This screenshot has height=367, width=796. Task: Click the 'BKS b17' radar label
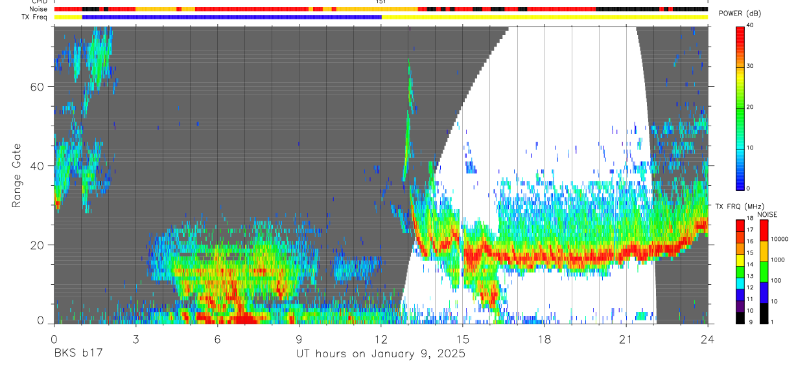[78, 354]
